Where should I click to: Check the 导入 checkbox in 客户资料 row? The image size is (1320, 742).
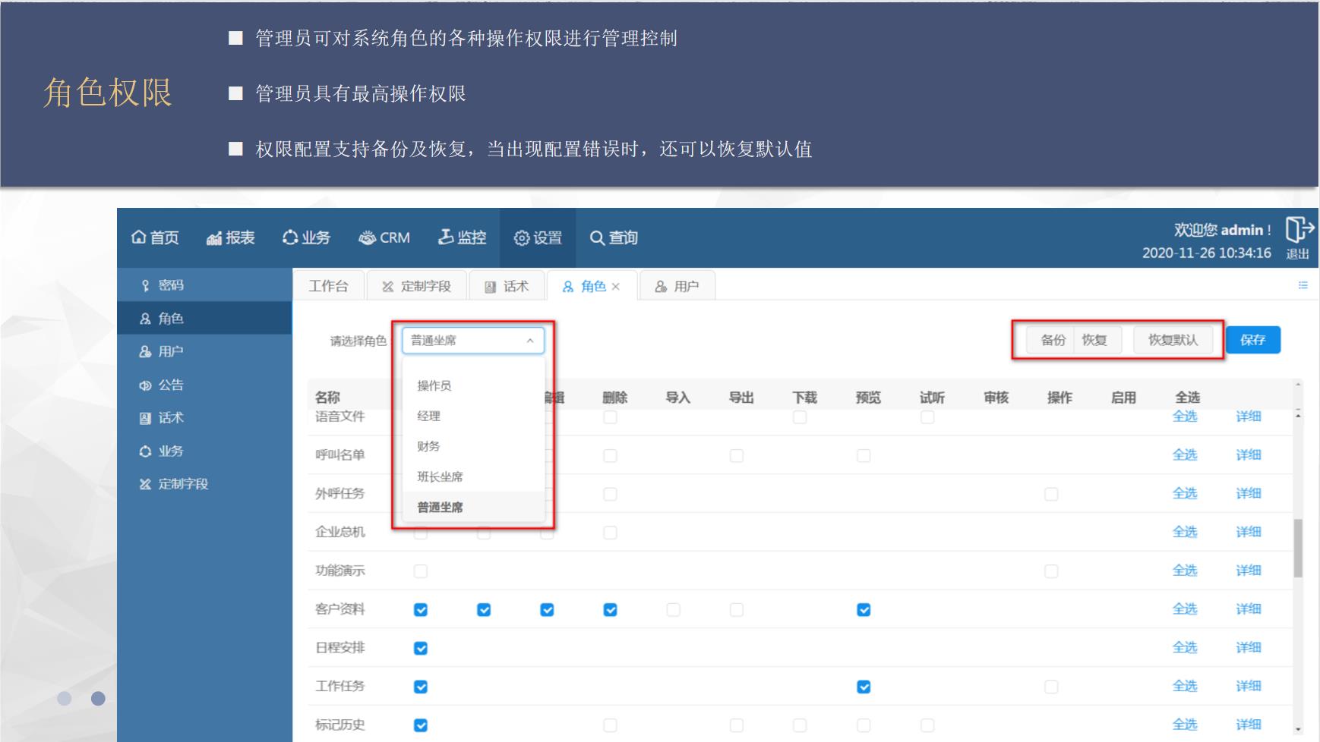pos(673,610)
